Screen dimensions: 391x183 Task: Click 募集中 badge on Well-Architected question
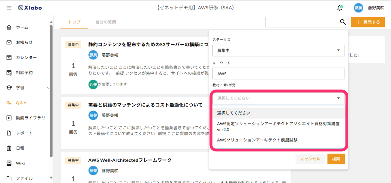tap(73, 160)
